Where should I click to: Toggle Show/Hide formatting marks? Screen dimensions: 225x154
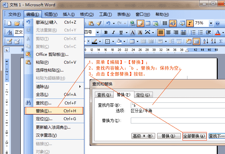189,23
